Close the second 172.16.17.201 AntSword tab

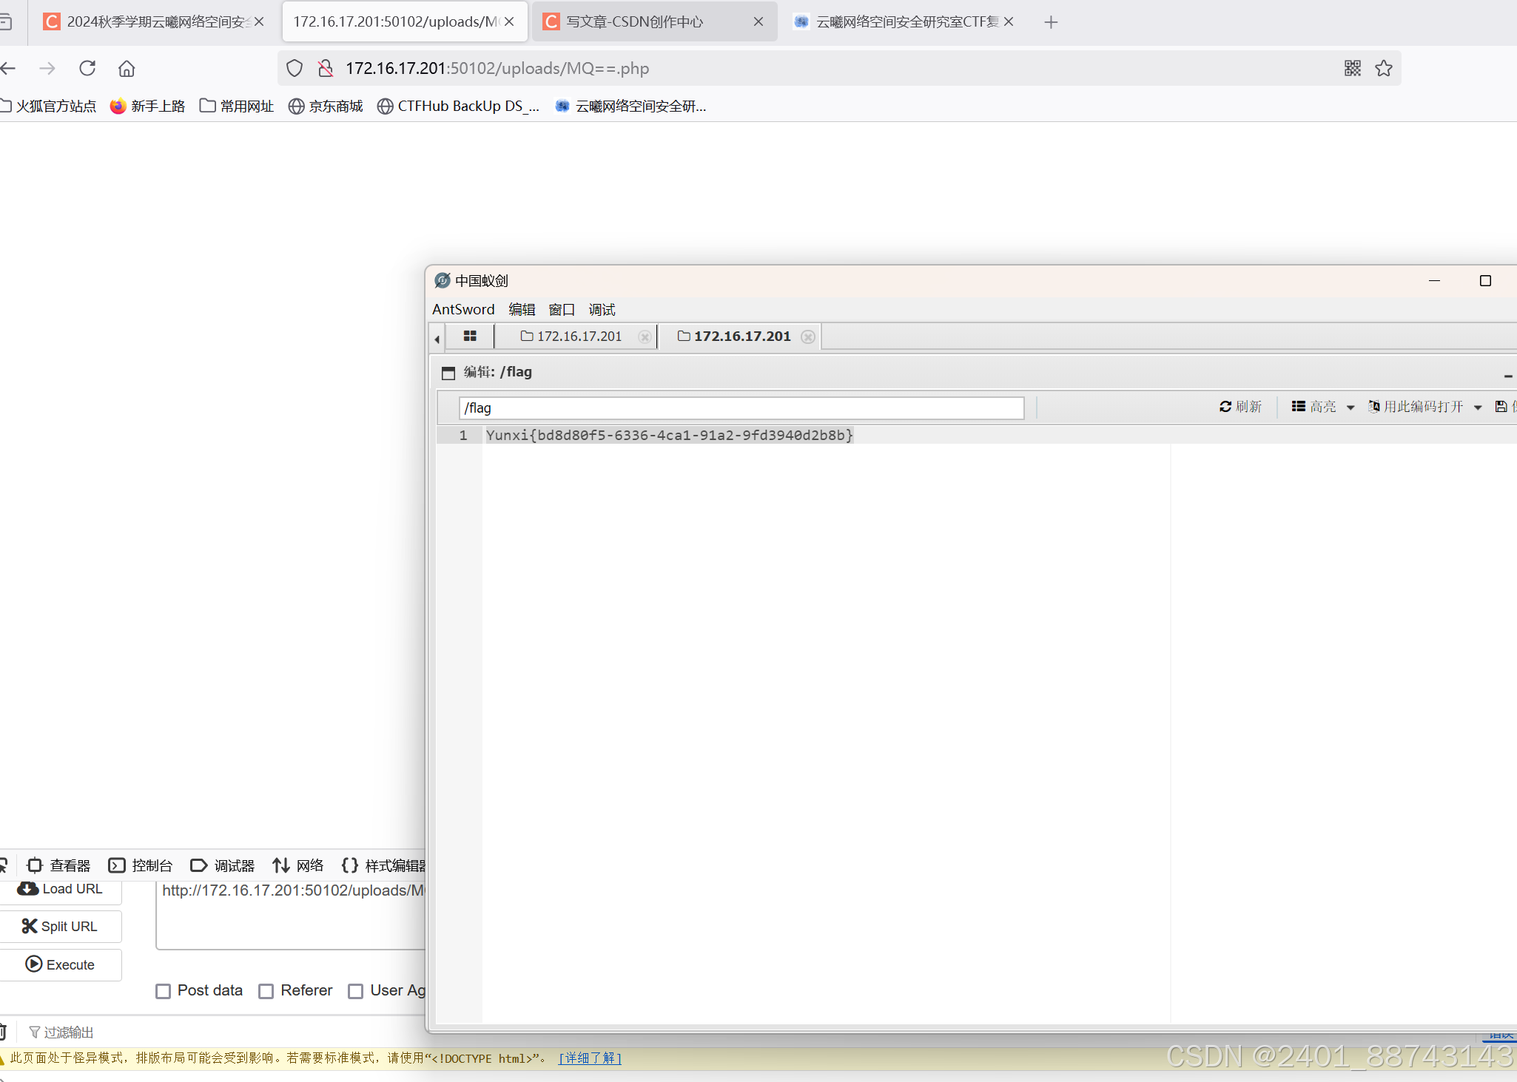point(808,337)
